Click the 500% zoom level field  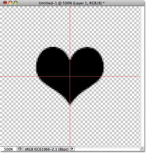pyautogui.click(x=8, y=149)
